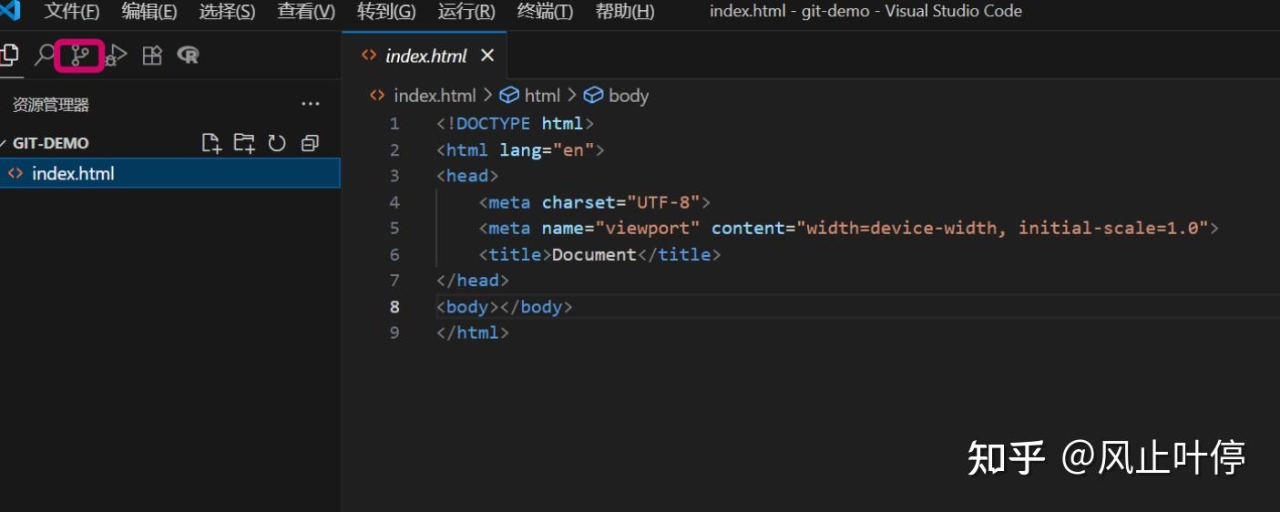Viewport: 1280px width, 512px height.
Task: Click line number 8 in gutter
Action: pos(394,307)
